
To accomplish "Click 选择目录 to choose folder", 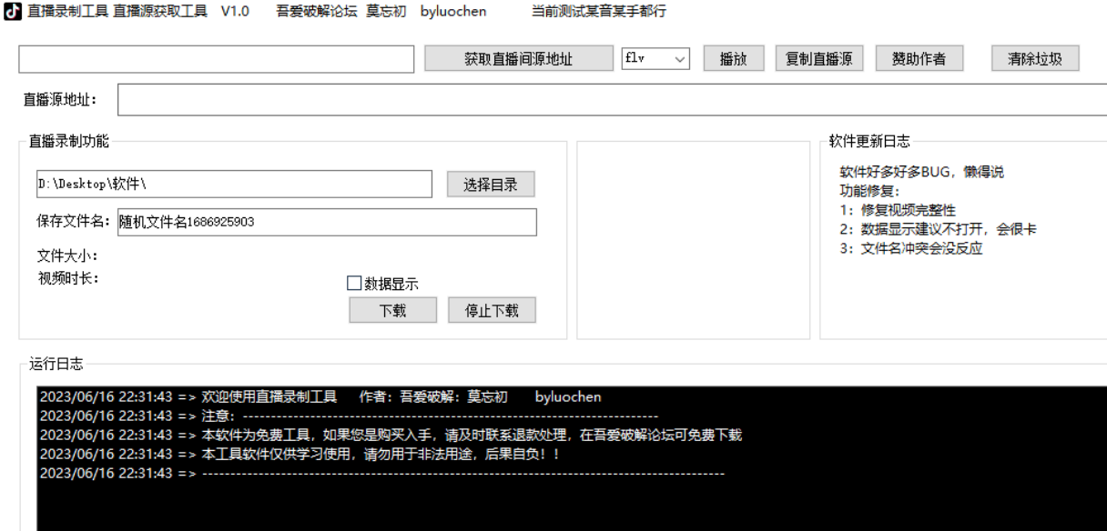I will [x=491, y=185].
